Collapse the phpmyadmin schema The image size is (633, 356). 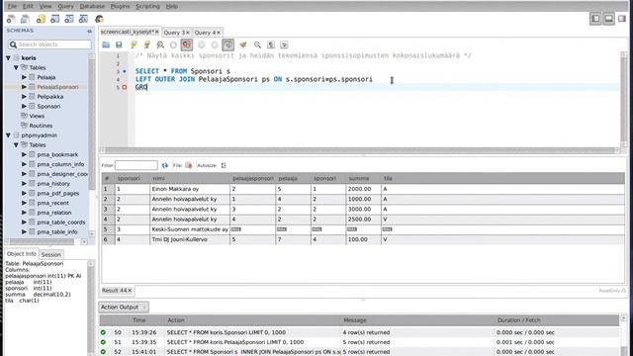[9, 135]
